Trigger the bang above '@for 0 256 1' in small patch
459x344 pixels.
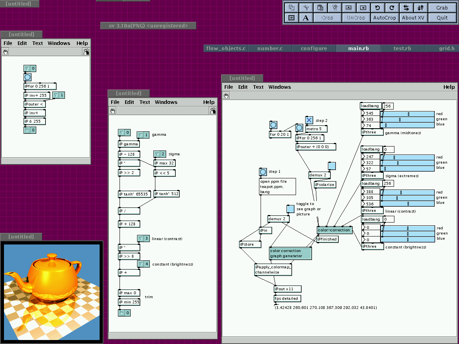click(27, 77)
